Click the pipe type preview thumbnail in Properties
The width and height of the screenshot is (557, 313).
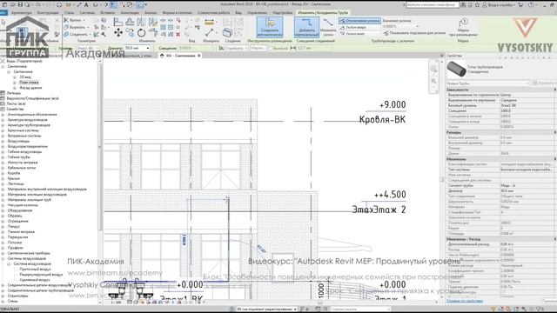456,69
